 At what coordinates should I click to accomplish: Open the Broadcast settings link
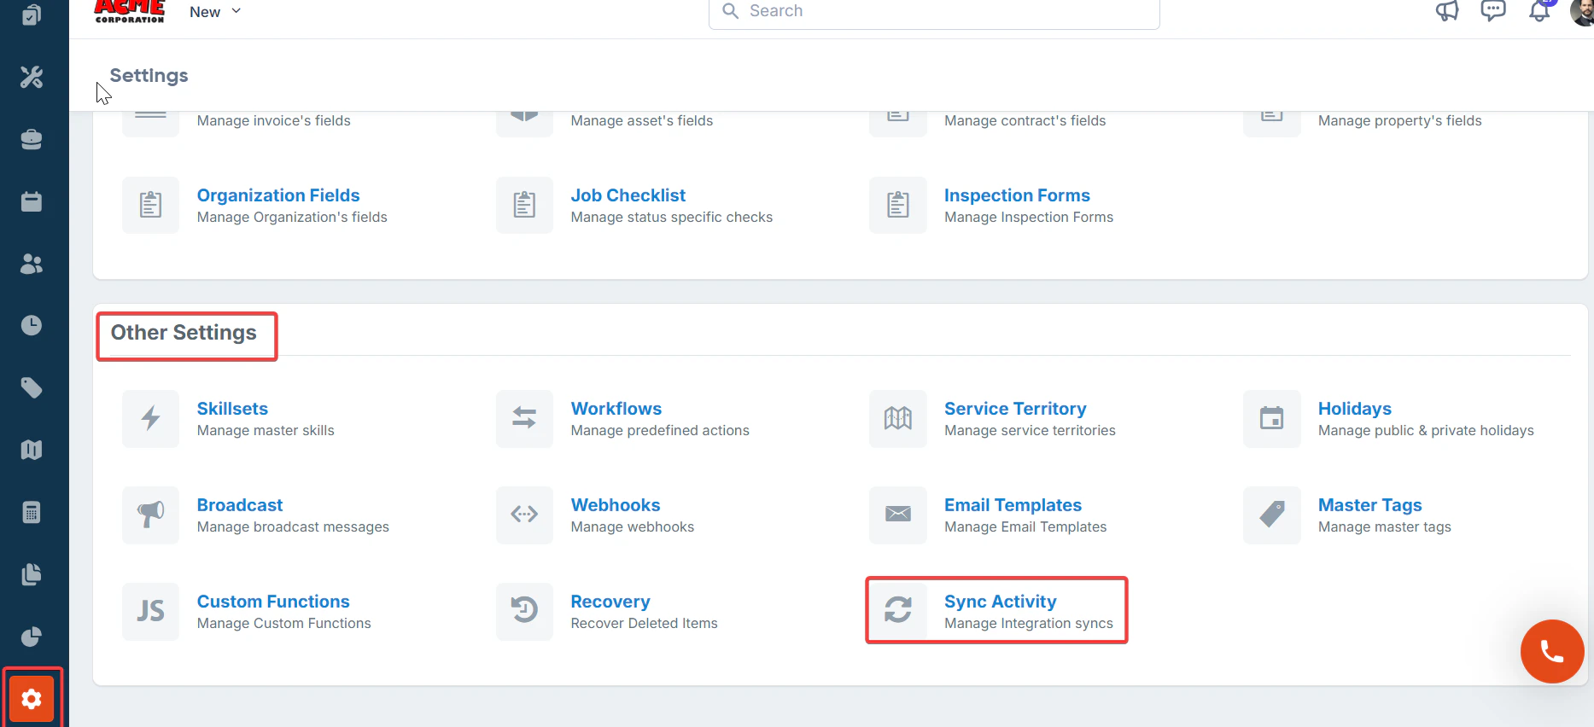click(x=240, y=505)
